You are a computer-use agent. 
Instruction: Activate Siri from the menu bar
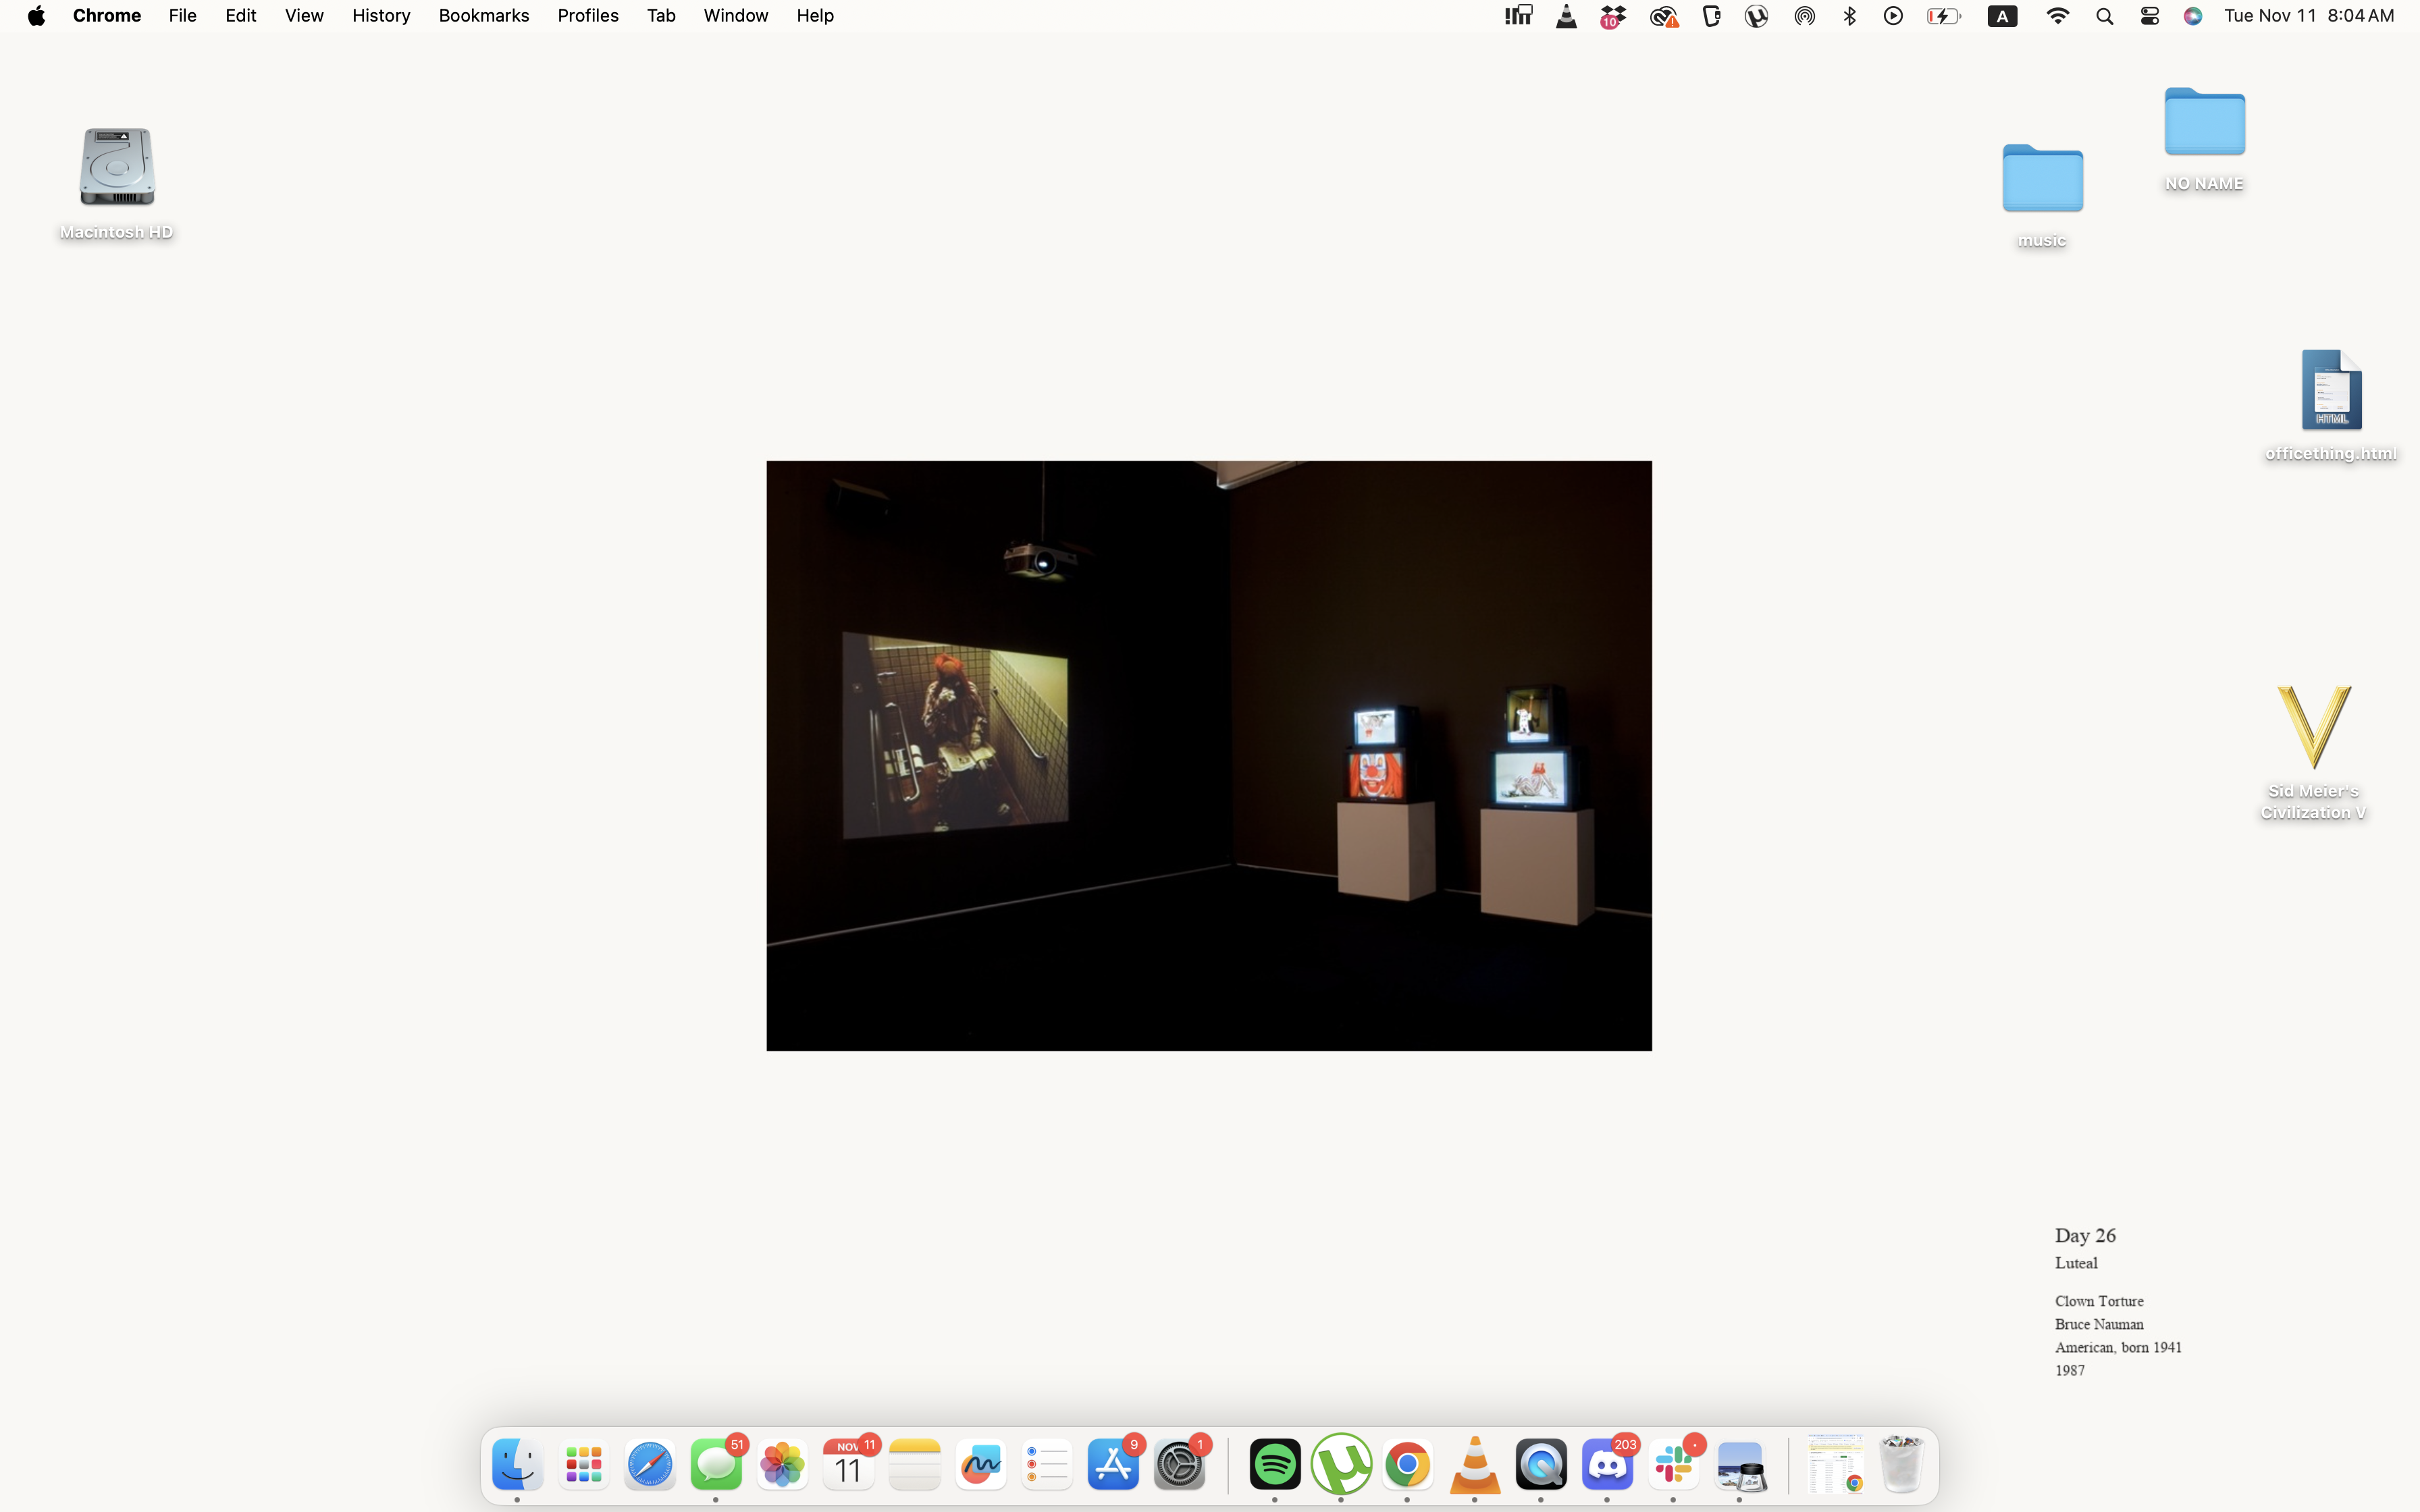click(x=2193, y=15)
